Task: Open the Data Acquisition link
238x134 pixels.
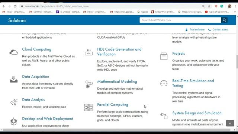Action: click(36, 77)
